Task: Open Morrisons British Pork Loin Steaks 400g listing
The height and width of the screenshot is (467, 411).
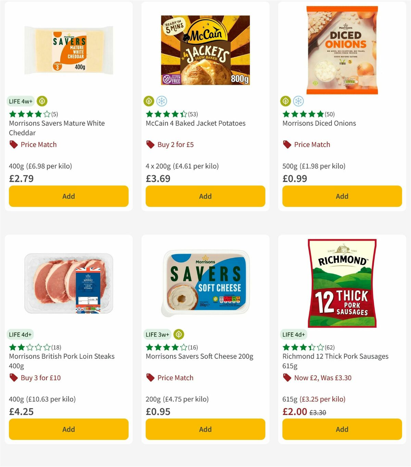Action: pos(61,356)
